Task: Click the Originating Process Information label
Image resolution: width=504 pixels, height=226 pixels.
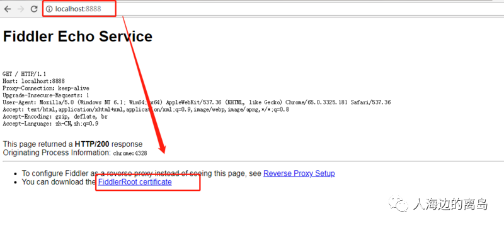Action: 57,153
